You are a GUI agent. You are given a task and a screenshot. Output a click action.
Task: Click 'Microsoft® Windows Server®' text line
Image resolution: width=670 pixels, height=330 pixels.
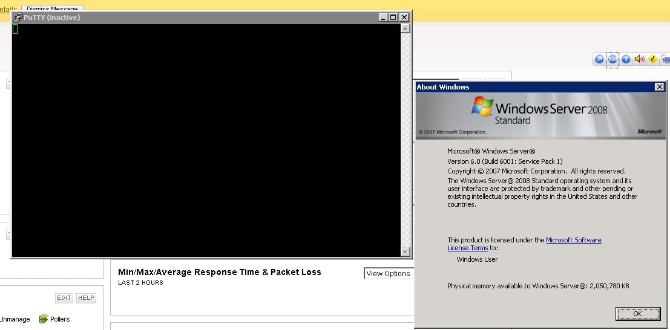coord(491,151)
